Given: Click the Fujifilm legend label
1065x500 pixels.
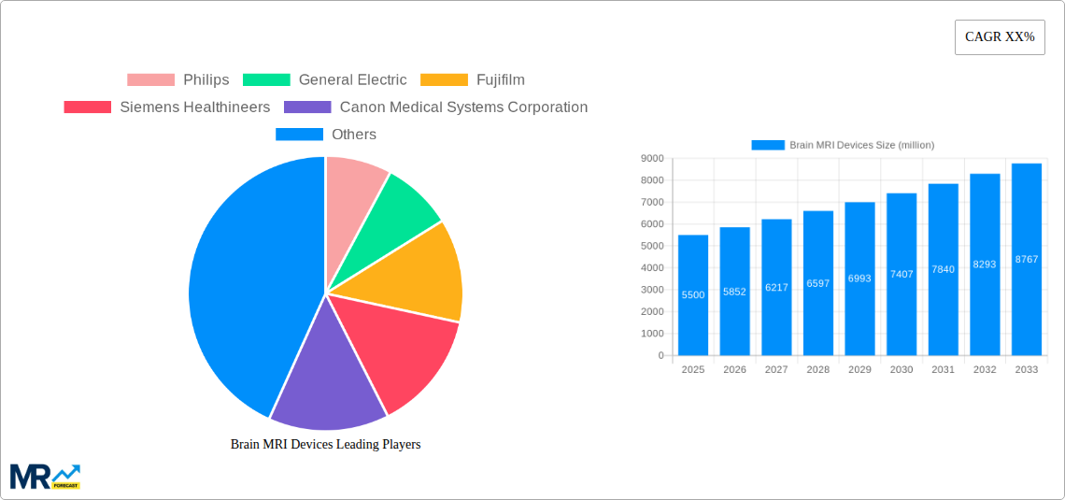Looking at the screenshot, I should pyautogui.click(x=501, y=80).
